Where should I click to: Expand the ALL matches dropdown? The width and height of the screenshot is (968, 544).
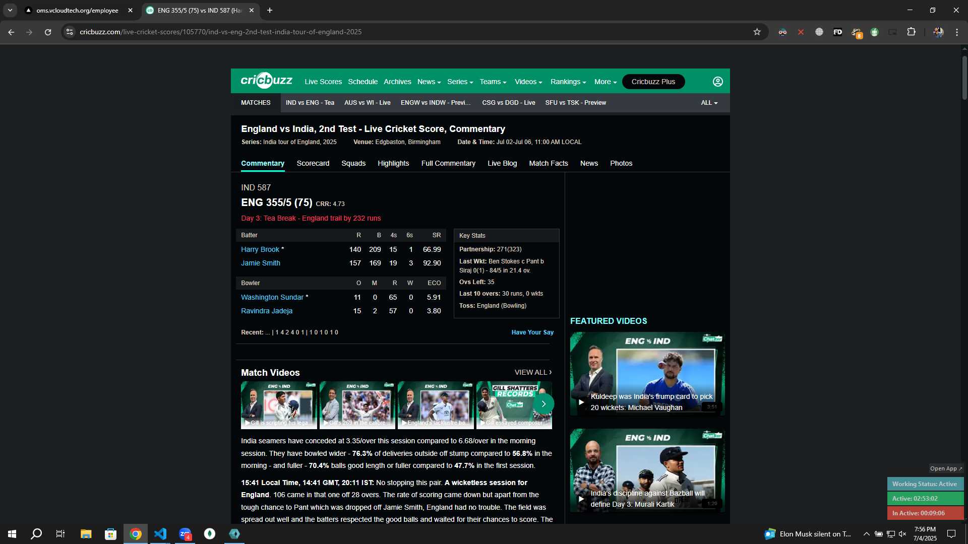tap(709, 103)
